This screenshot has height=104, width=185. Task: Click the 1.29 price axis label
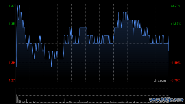pyautogui.click(x=12, y=63)
